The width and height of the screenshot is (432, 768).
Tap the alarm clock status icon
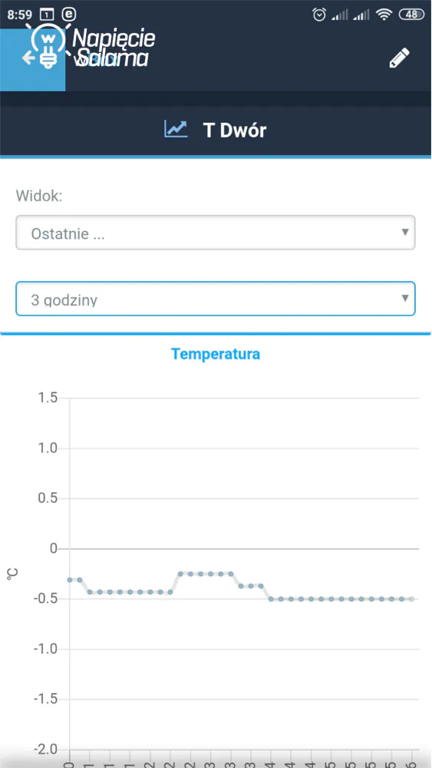pos(319,15)
